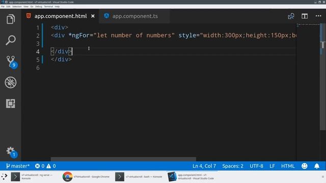Click line number 1 in gutter
Viewport: 326px width, 183px height.
pos(38,27)
